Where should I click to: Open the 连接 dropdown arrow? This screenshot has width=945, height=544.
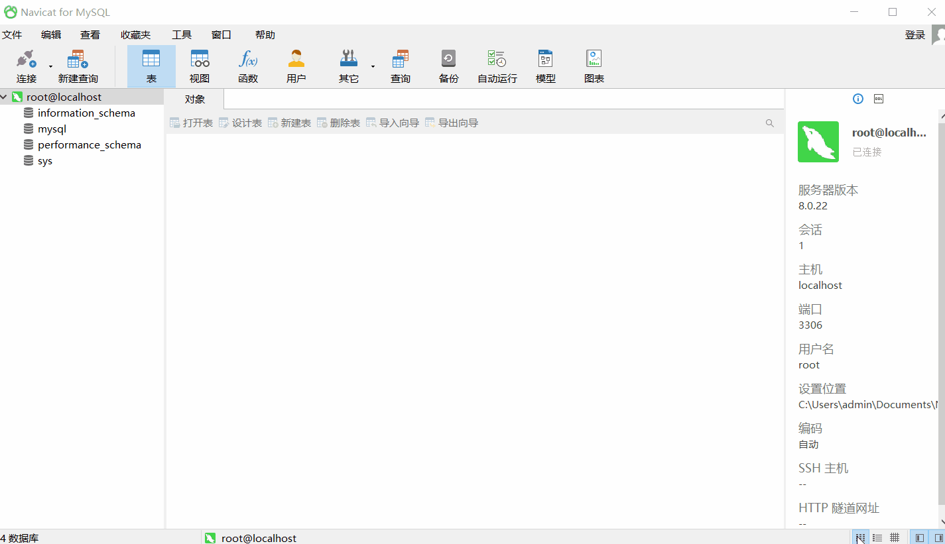tap(50, 66)
